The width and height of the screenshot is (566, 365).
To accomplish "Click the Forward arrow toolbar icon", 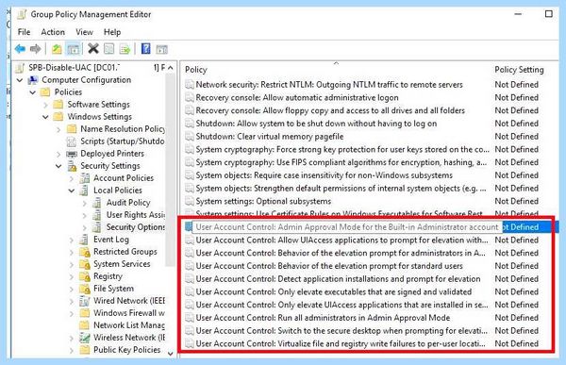I will 36,49.
